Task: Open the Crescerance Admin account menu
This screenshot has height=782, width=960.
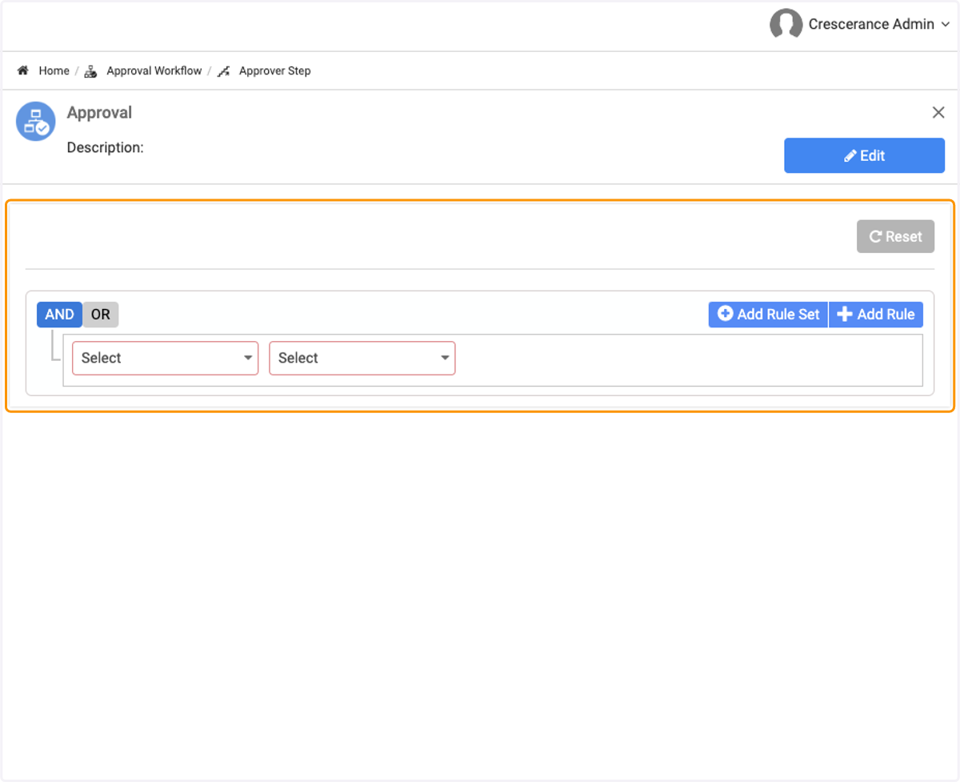Action: [x=878, y=24]
